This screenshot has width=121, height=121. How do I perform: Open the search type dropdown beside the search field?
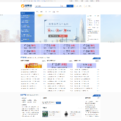(x=64, y=6)
